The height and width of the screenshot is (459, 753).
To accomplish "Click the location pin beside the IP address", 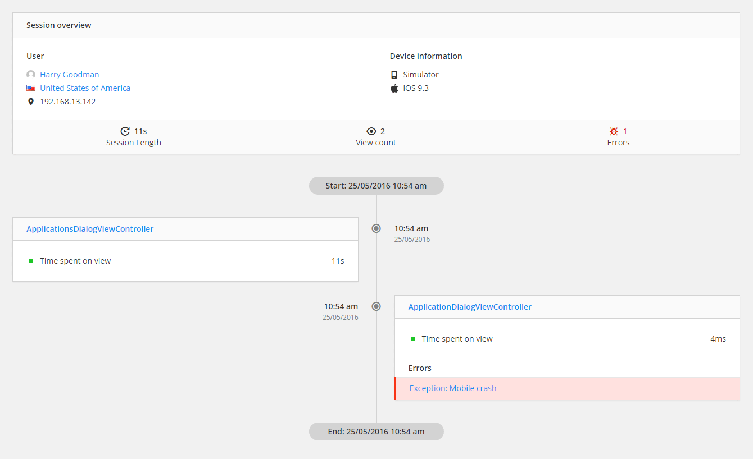I will (x=31, y=101).
